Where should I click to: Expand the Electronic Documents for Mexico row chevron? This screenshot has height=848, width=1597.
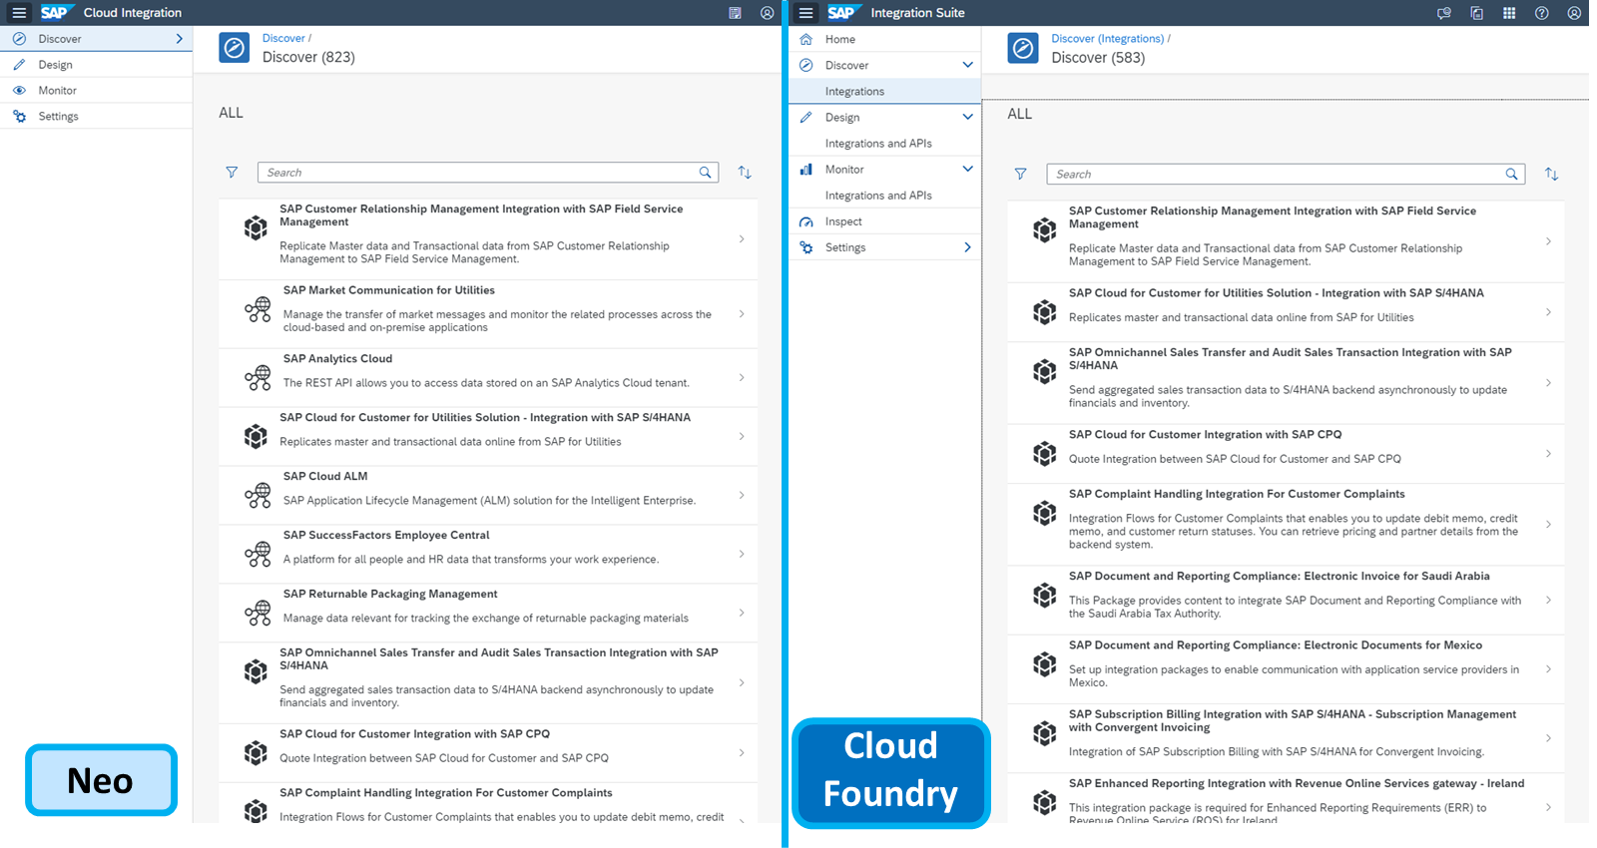click(1548, 669)
